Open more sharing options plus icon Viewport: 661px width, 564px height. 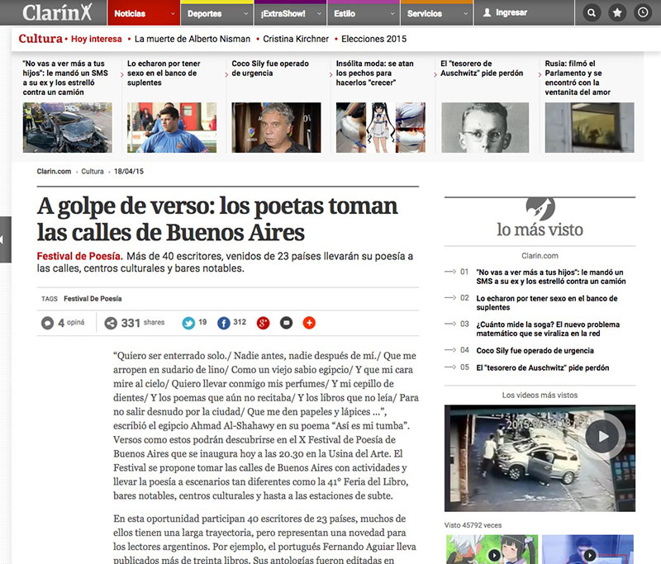[x=309, y=323]
